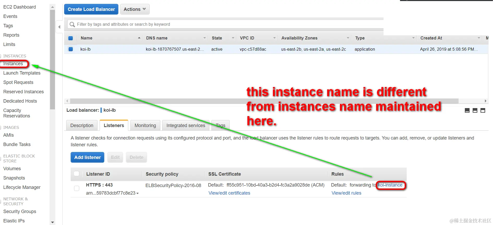This screenshot has height=225, width=493.
Task: Collapse the NETWORK & SECURITY section header
Action: (15, 201)
